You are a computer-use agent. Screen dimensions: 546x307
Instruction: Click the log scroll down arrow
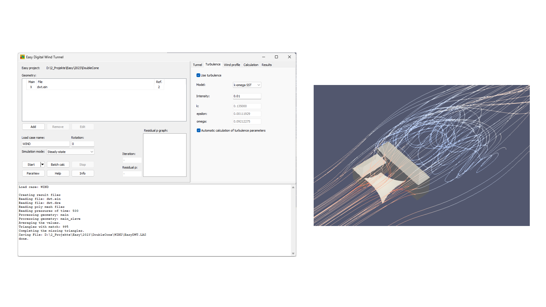coord(293,254)
